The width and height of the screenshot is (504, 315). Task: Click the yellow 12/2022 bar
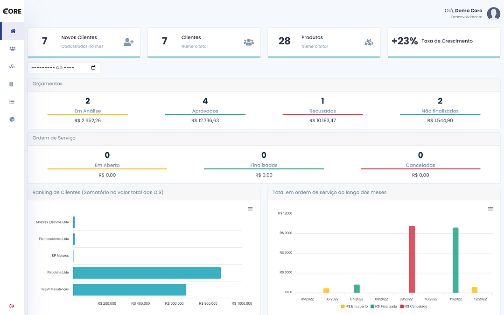475,290
